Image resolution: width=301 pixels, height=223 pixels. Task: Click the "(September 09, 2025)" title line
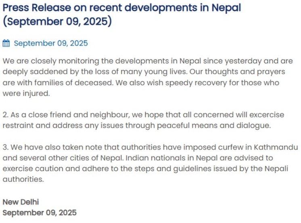(57, 21)
